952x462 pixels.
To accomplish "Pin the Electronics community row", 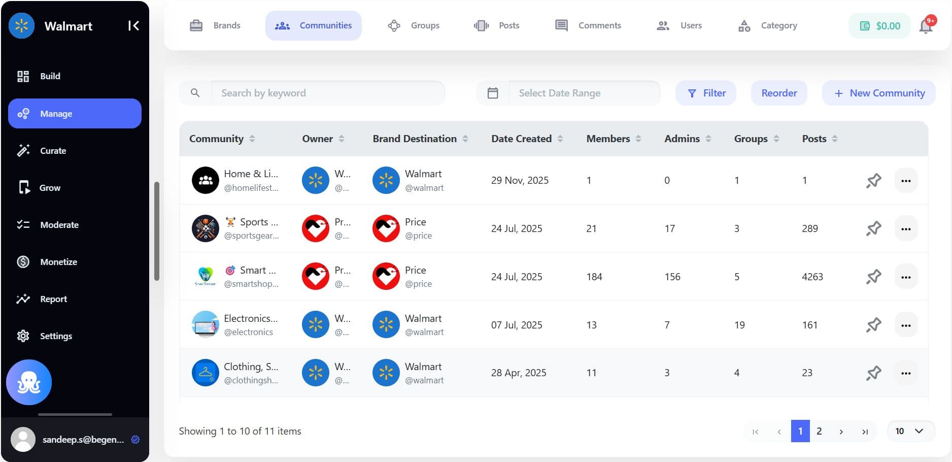I will tap(873, 325).
